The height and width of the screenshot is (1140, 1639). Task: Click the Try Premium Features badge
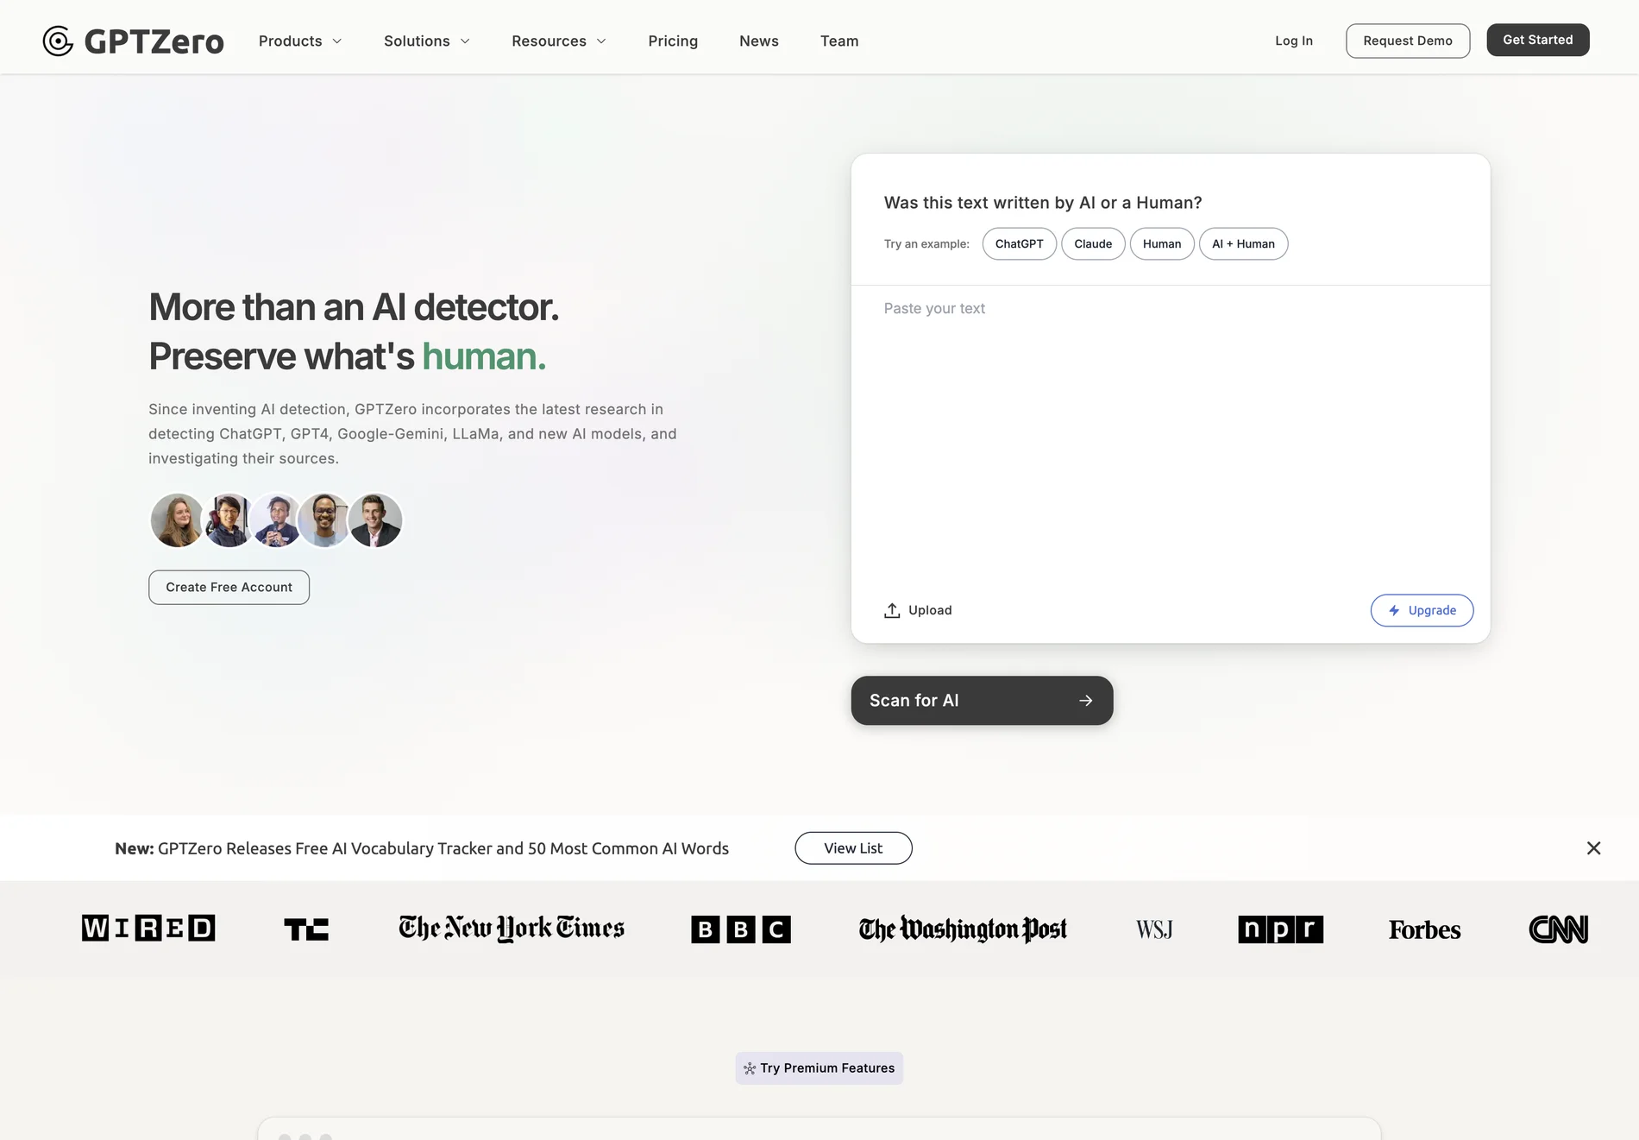point(819,1068)
